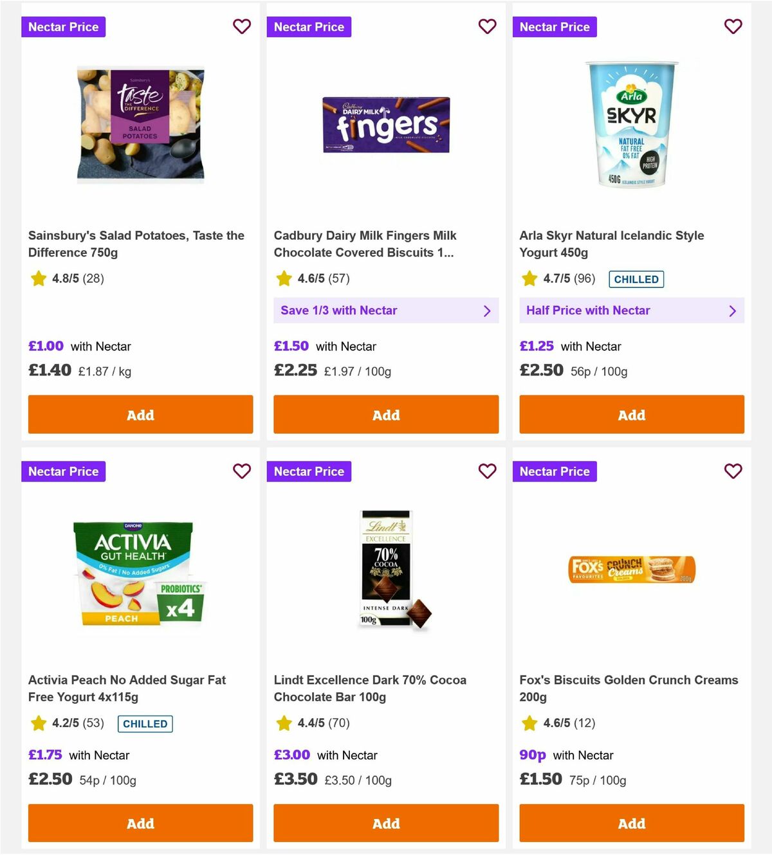Click the Nectar Price badge on Fox's Biscuits
This screenshot has height=855, width=772.
point(555,471)
